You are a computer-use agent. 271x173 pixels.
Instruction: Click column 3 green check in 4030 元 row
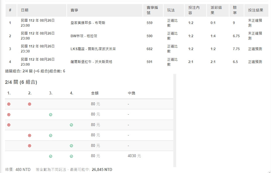coord(51,156)
